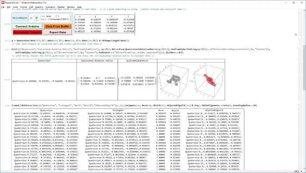Screen dimensions: 306x173
Task: Click the Z column header in the data sample
Action: 128,17
